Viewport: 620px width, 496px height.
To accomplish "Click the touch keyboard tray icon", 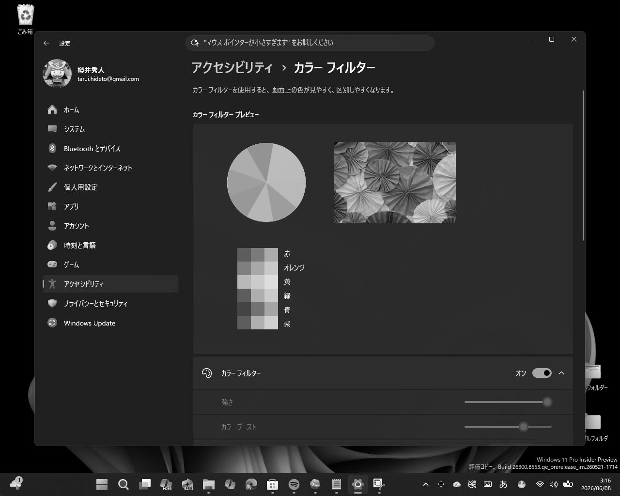I will 488,484.
